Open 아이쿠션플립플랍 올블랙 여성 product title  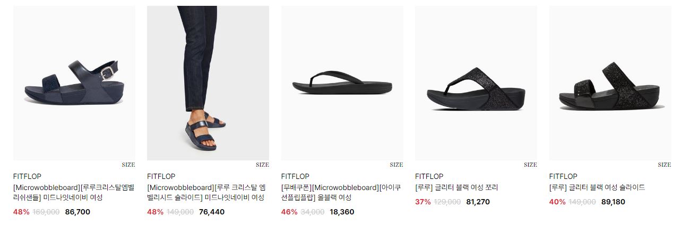tap(341, 193)
